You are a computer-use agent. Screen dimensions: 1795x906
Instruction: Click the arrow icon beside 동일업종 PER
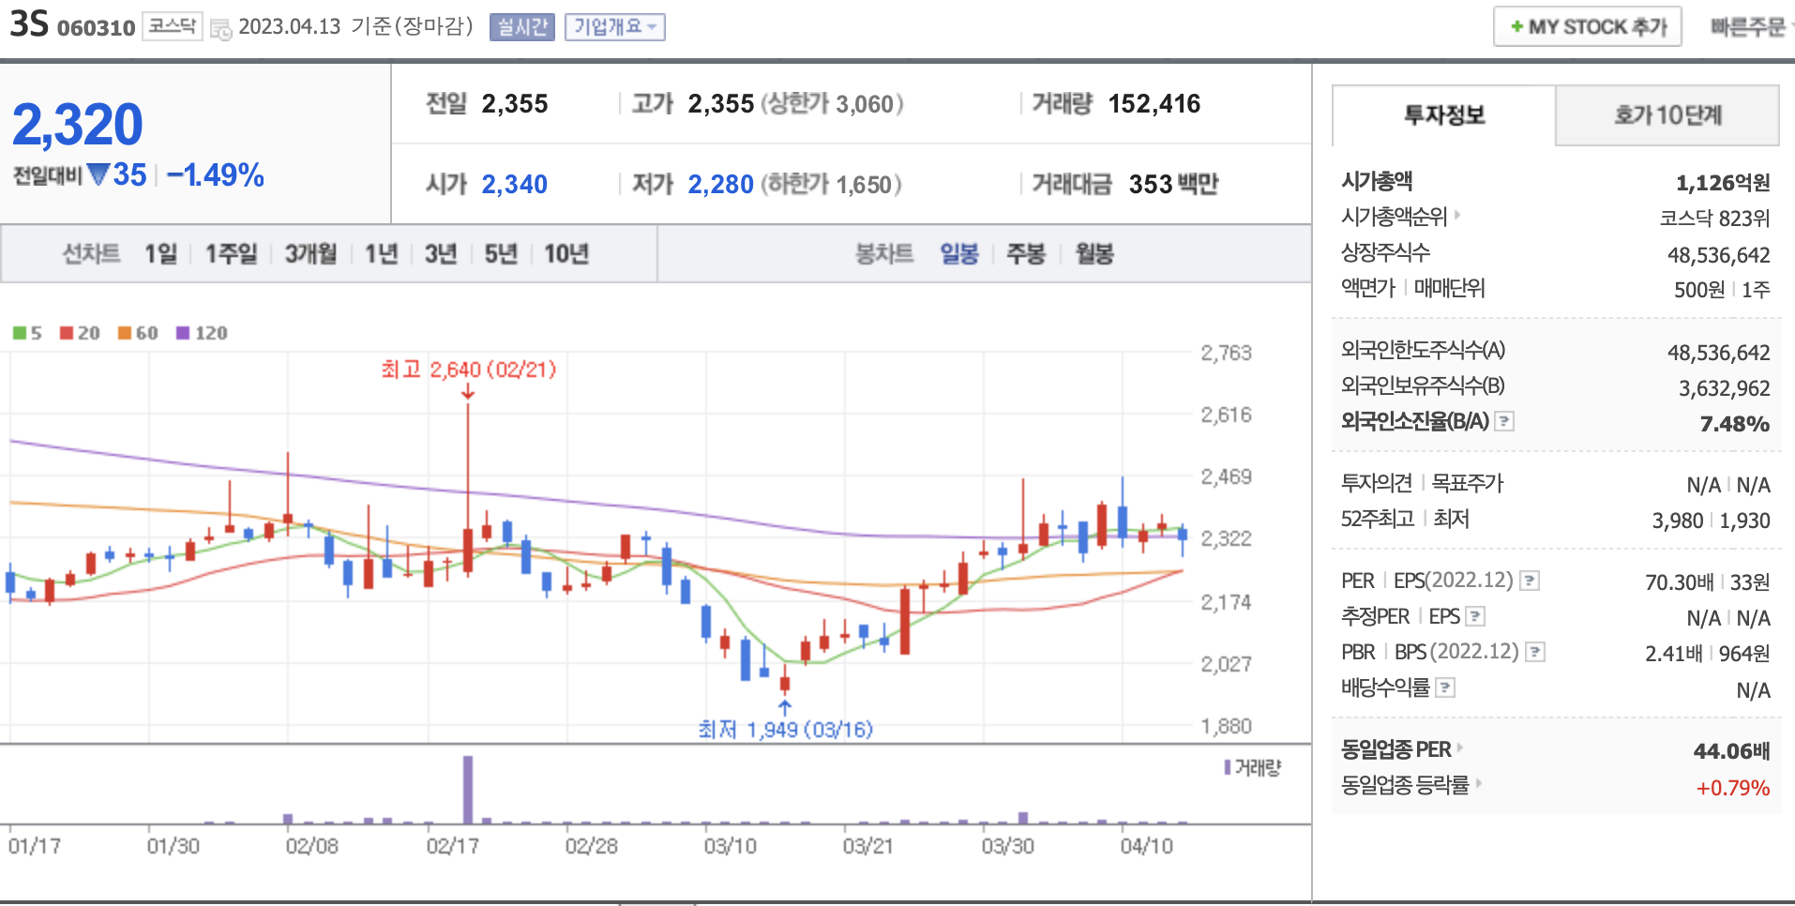1460,747
